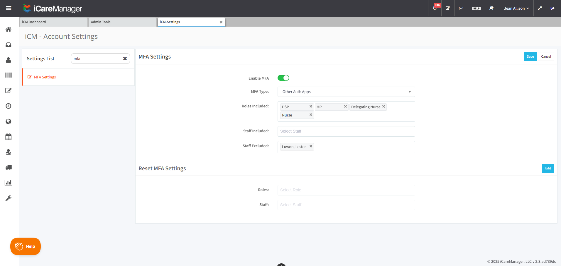
Task: Click the logout icon
Action: [552, 8]
